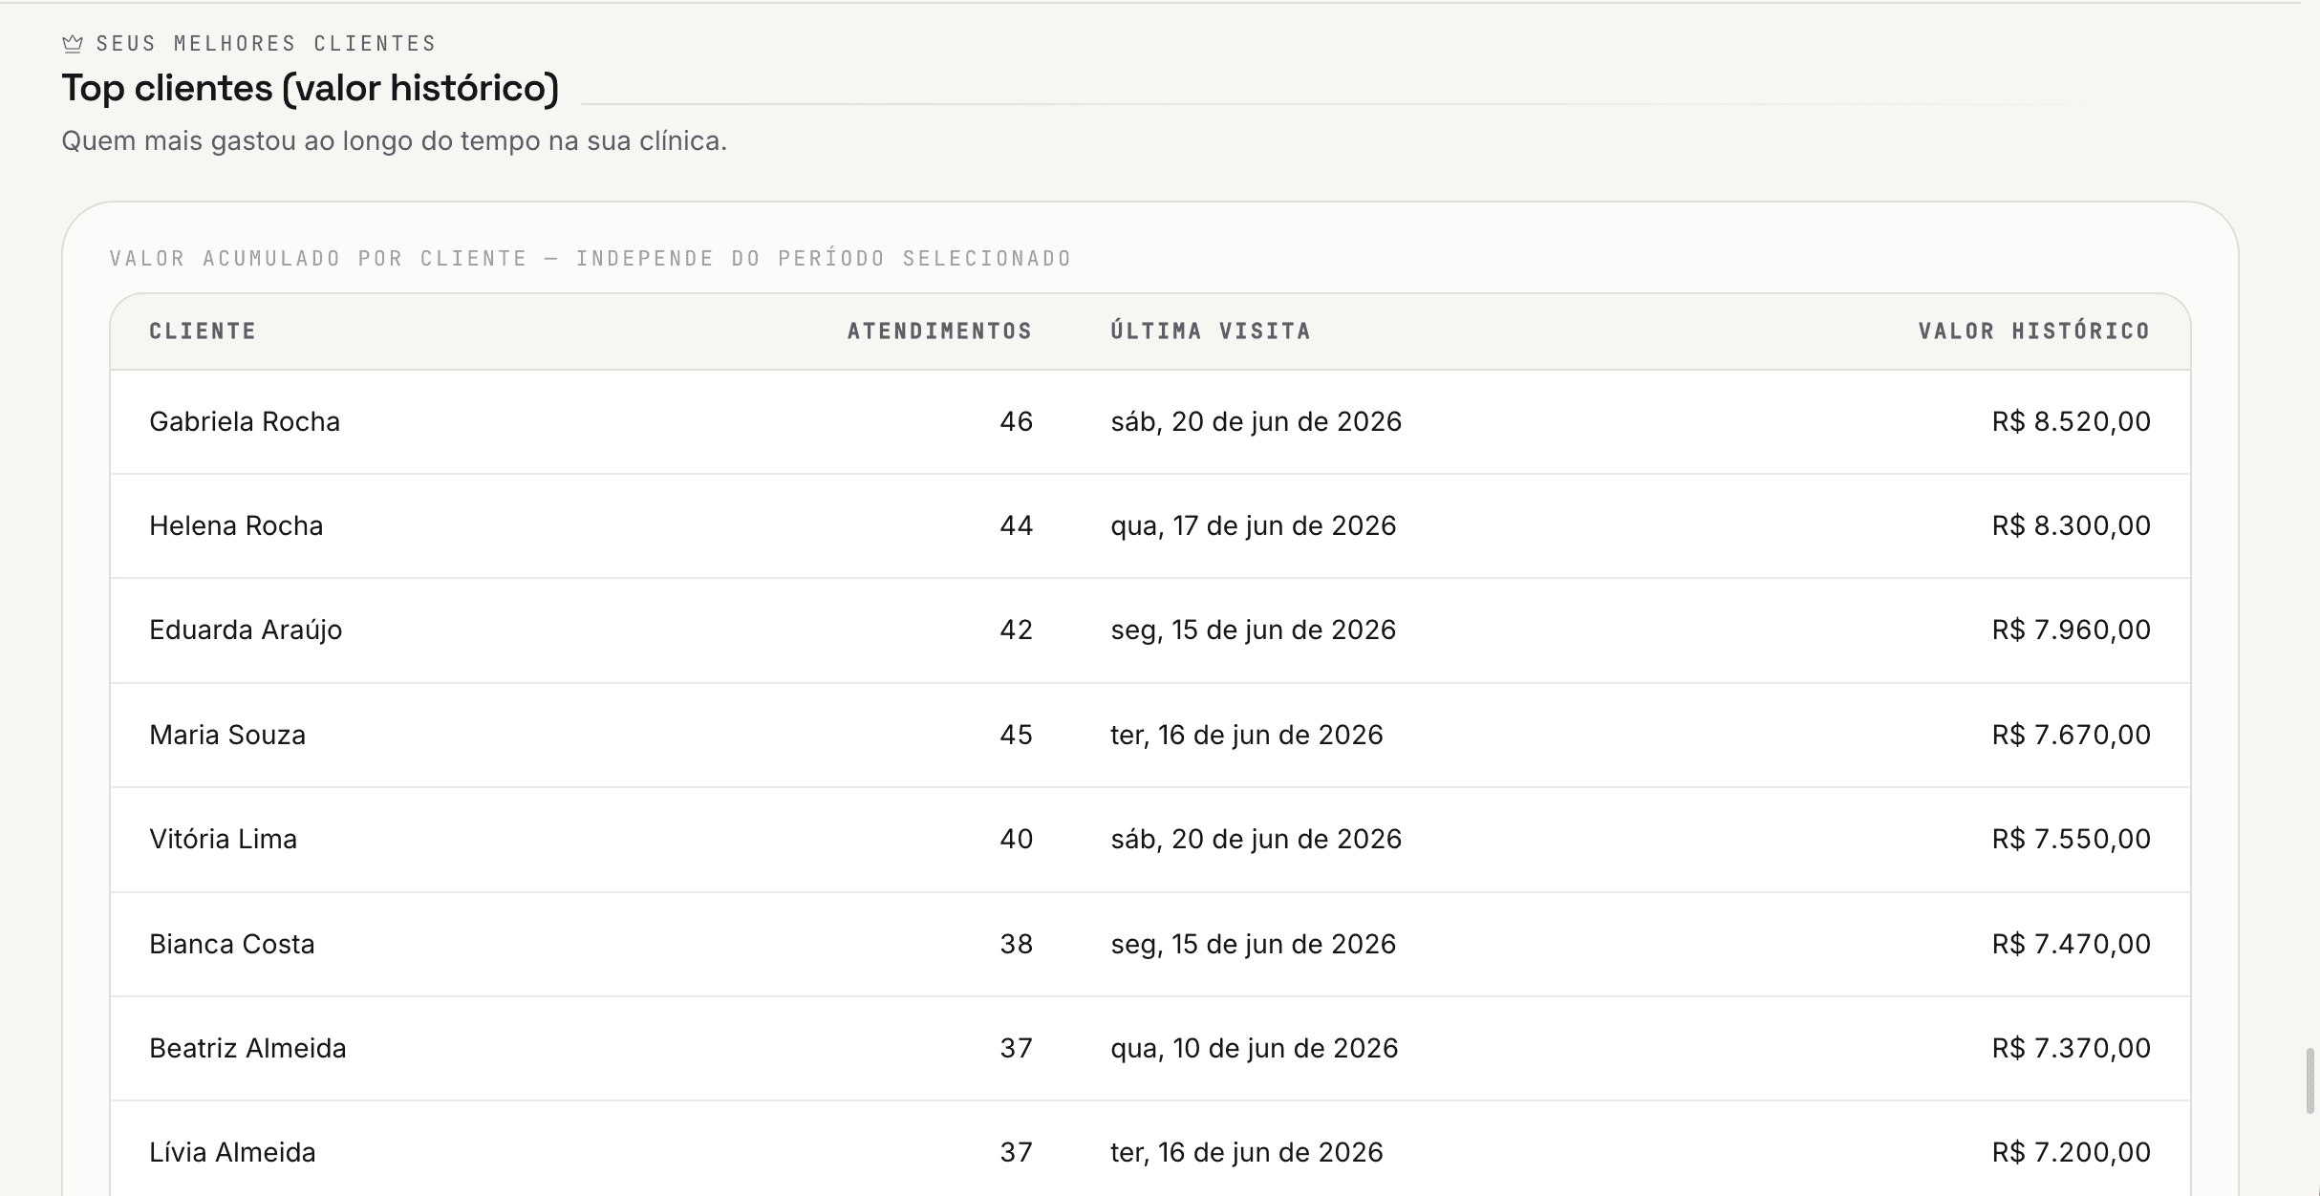Viewport: 2320px width, 1196px height.
Task: Click subtitle Quem mais gastou ao longo do tempo
Action: click(x=394, y=140)
